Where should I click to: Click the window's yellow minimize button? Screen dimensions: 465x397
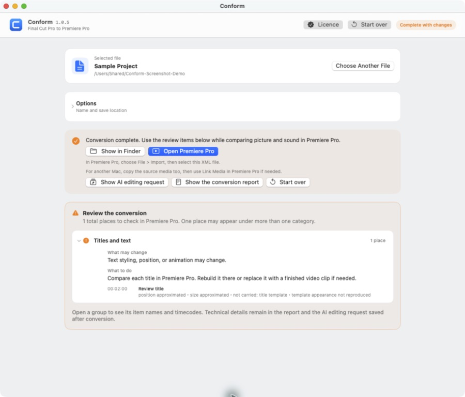(15, 6)
